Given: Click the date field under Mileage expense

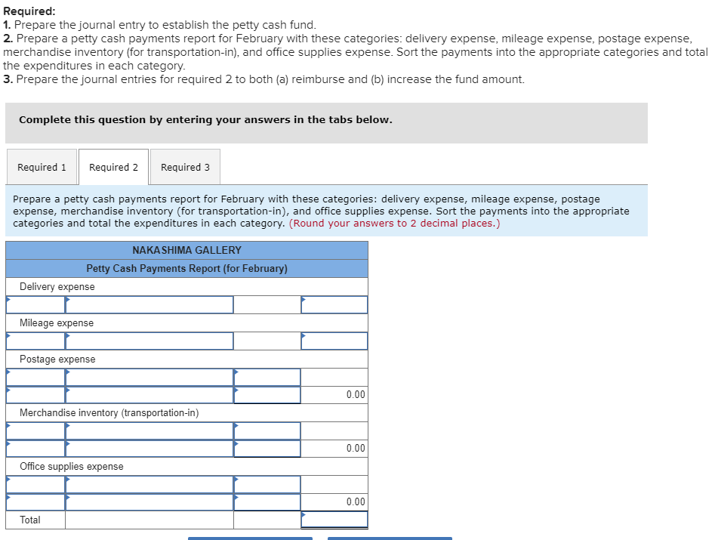Looking at the screenshot, I should pyautogui.click(x=35, y=341).
